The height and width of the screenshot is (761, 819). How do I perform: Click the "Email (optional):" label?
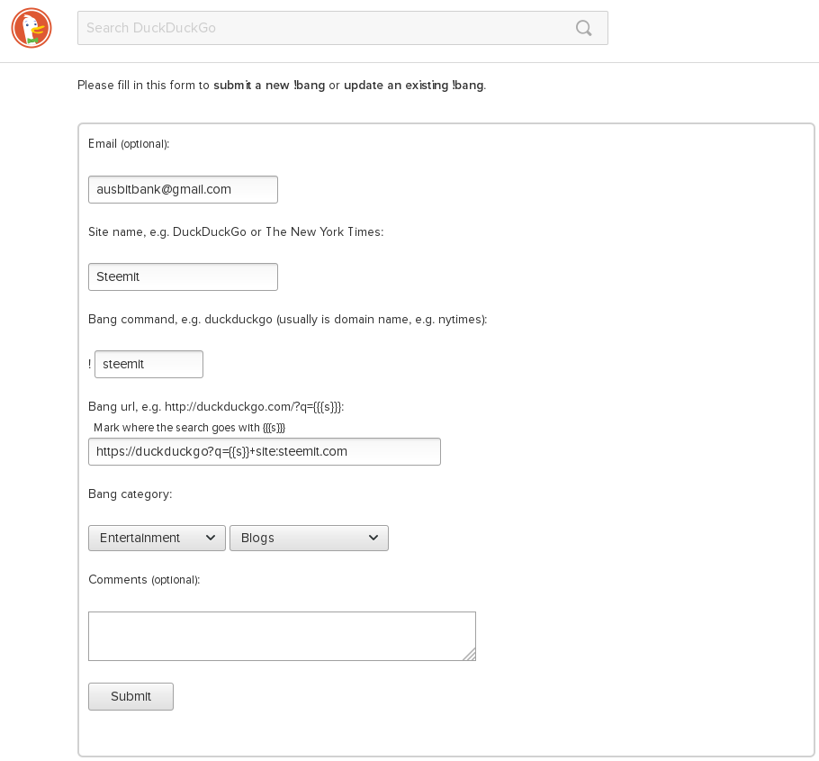[129, 144]
